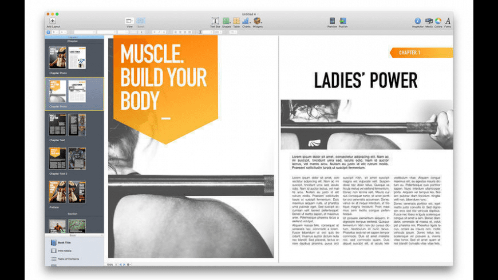Click the MUSCLE. BUILD YOUR BODY title
This screenshot has height=280, width=498.
(164, 77)
